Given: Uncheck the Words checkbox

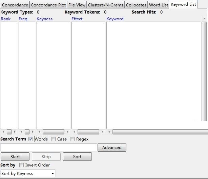Looking at the screenshot, I should (x=31, y=139).
